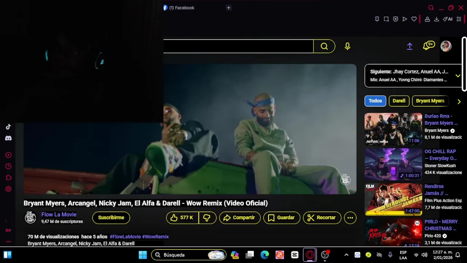The image size is (467, 263).
Task: Switch to the Facebook browser tab
Action: 182,8
